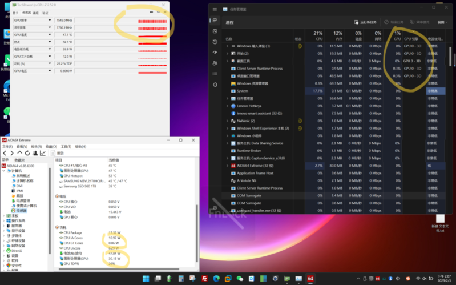Screen dimensions: 456x285
Task: Open App history icon in Task Manager sidebar
Action: point(215,42)
